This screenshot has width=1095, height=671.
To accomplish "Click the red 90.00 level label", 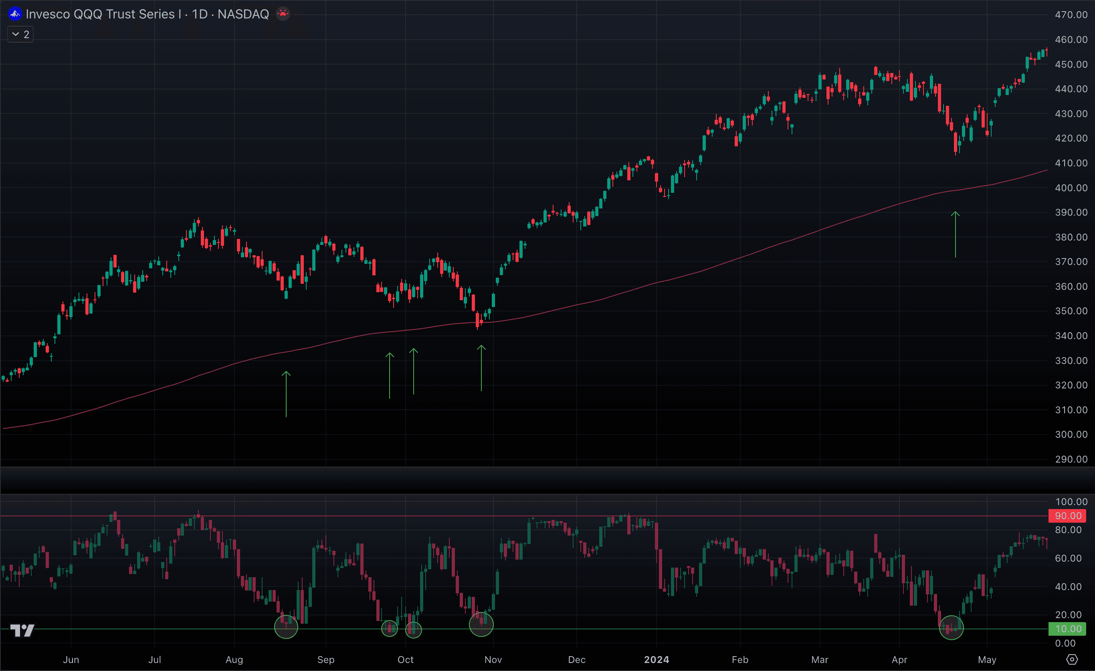I will pos(1067,516).
